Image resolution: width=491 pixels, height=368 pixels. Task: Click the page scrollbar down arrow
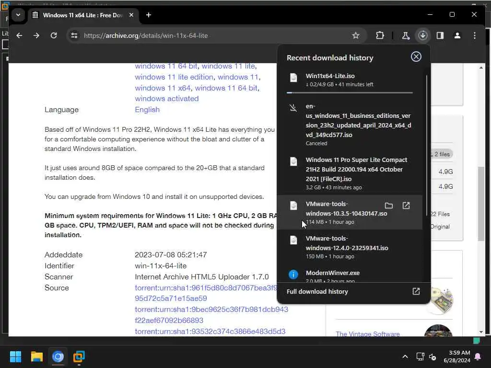[481, 332]
